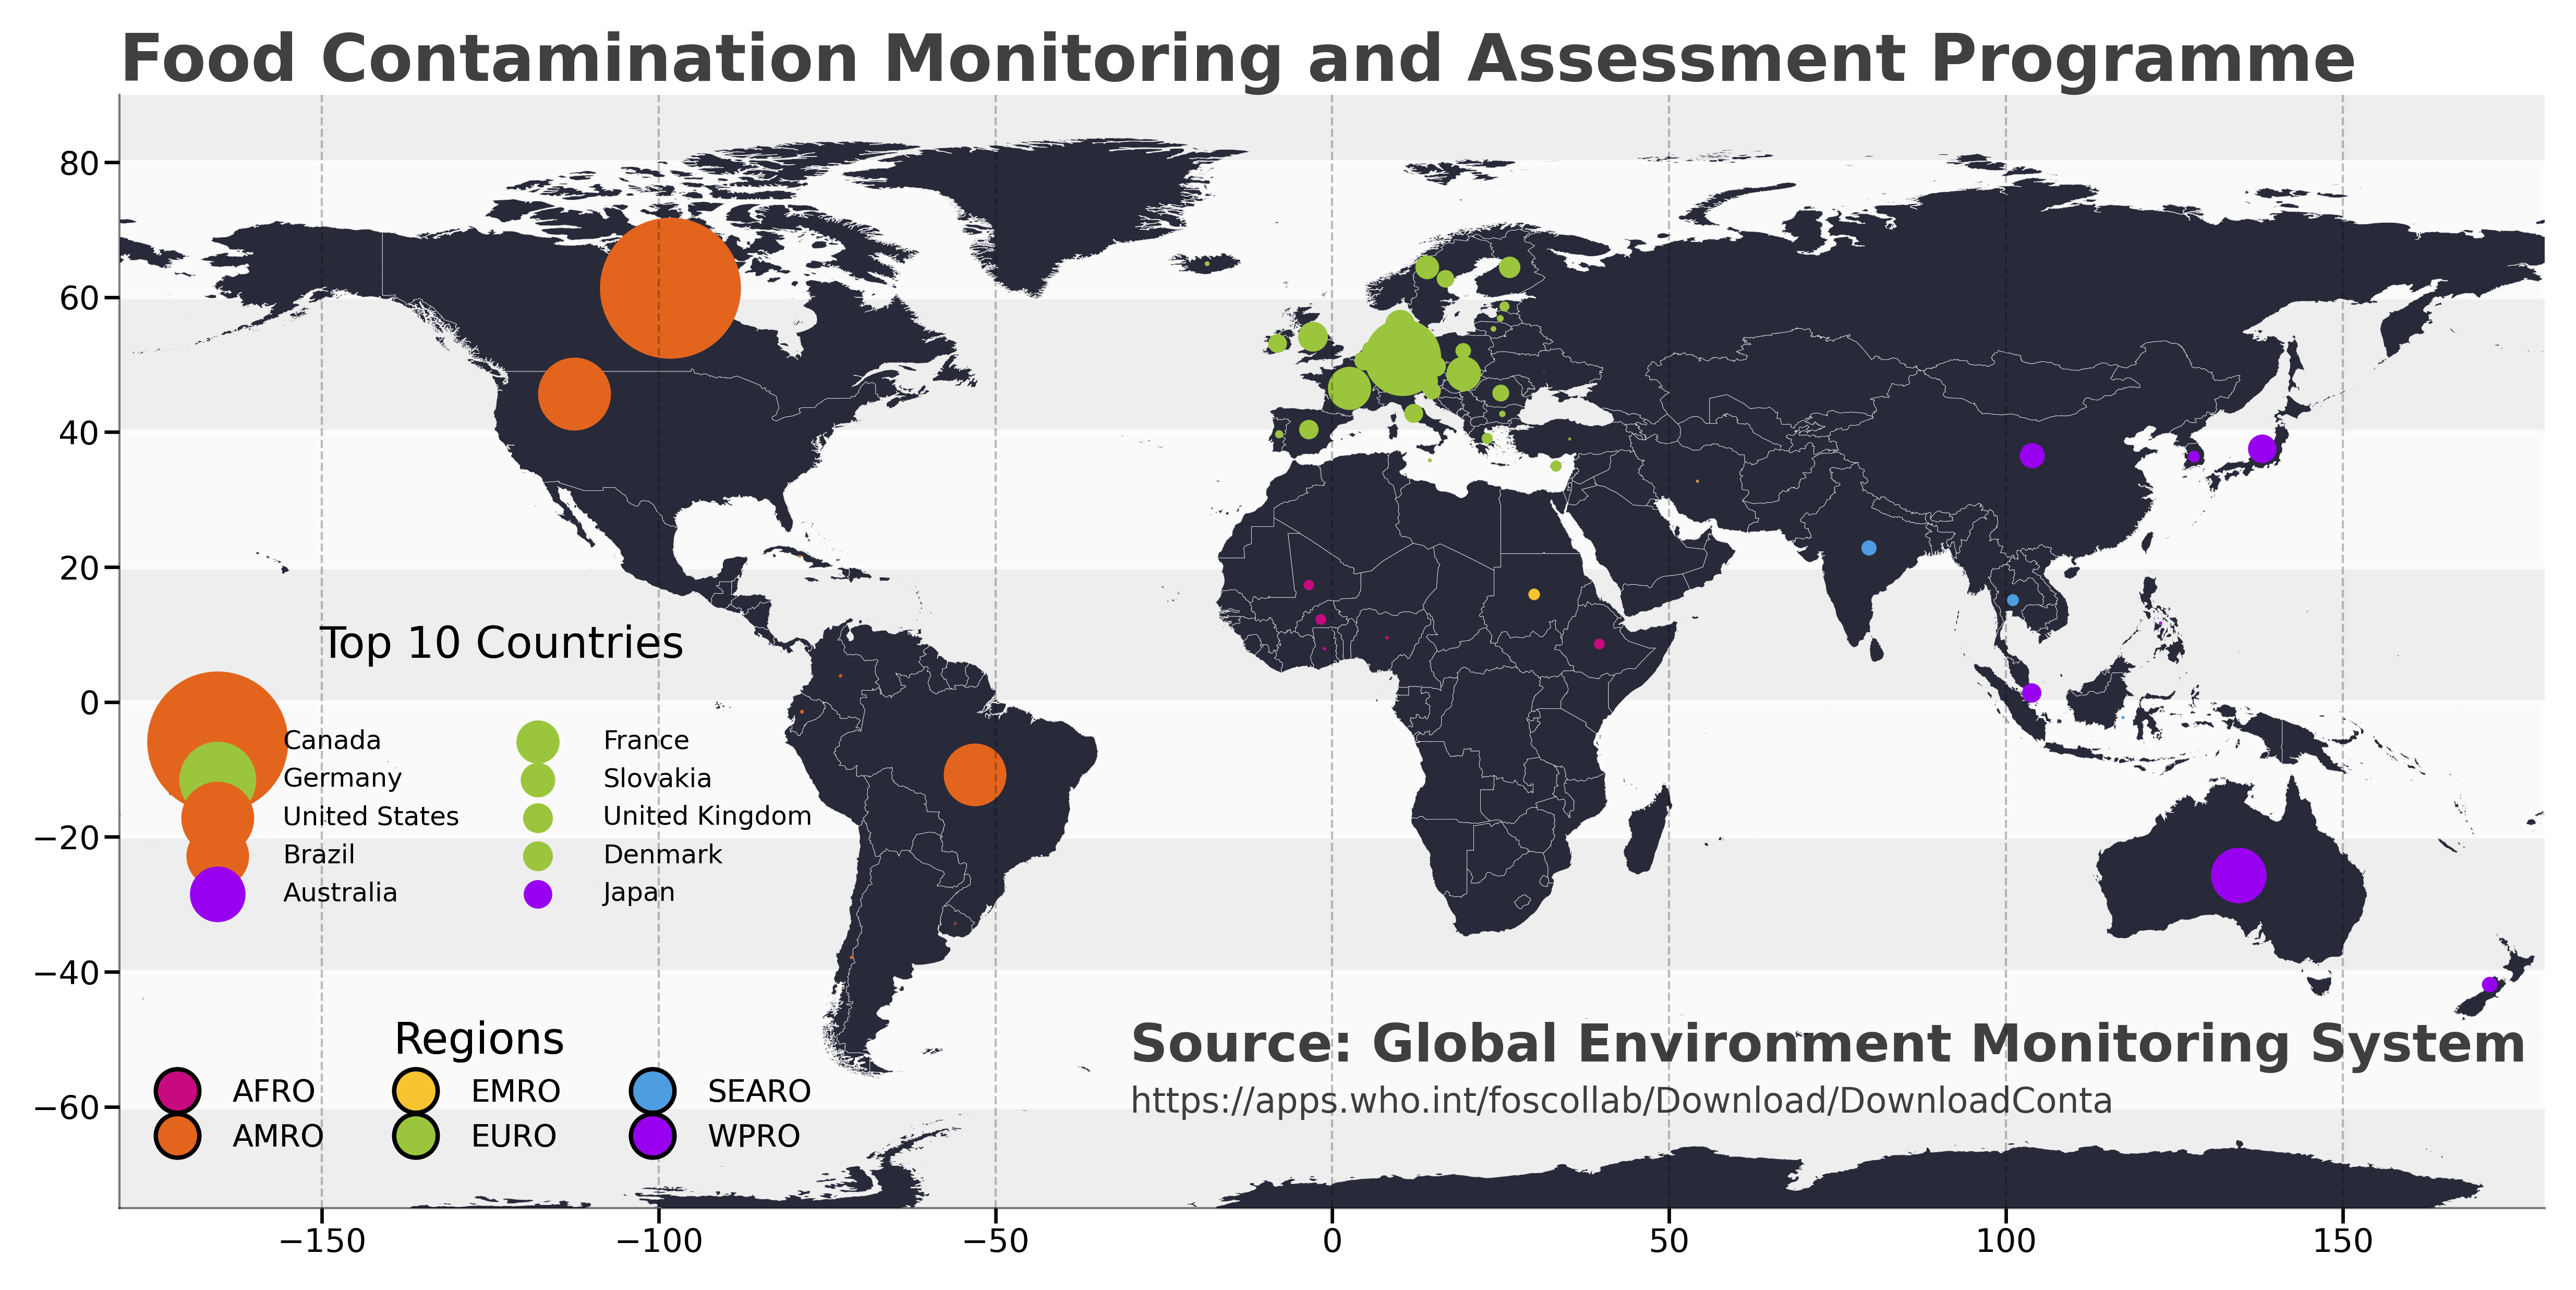Click the EMRO yellow legend swatch
2576x1290 pixels.
coord(416,1090)
